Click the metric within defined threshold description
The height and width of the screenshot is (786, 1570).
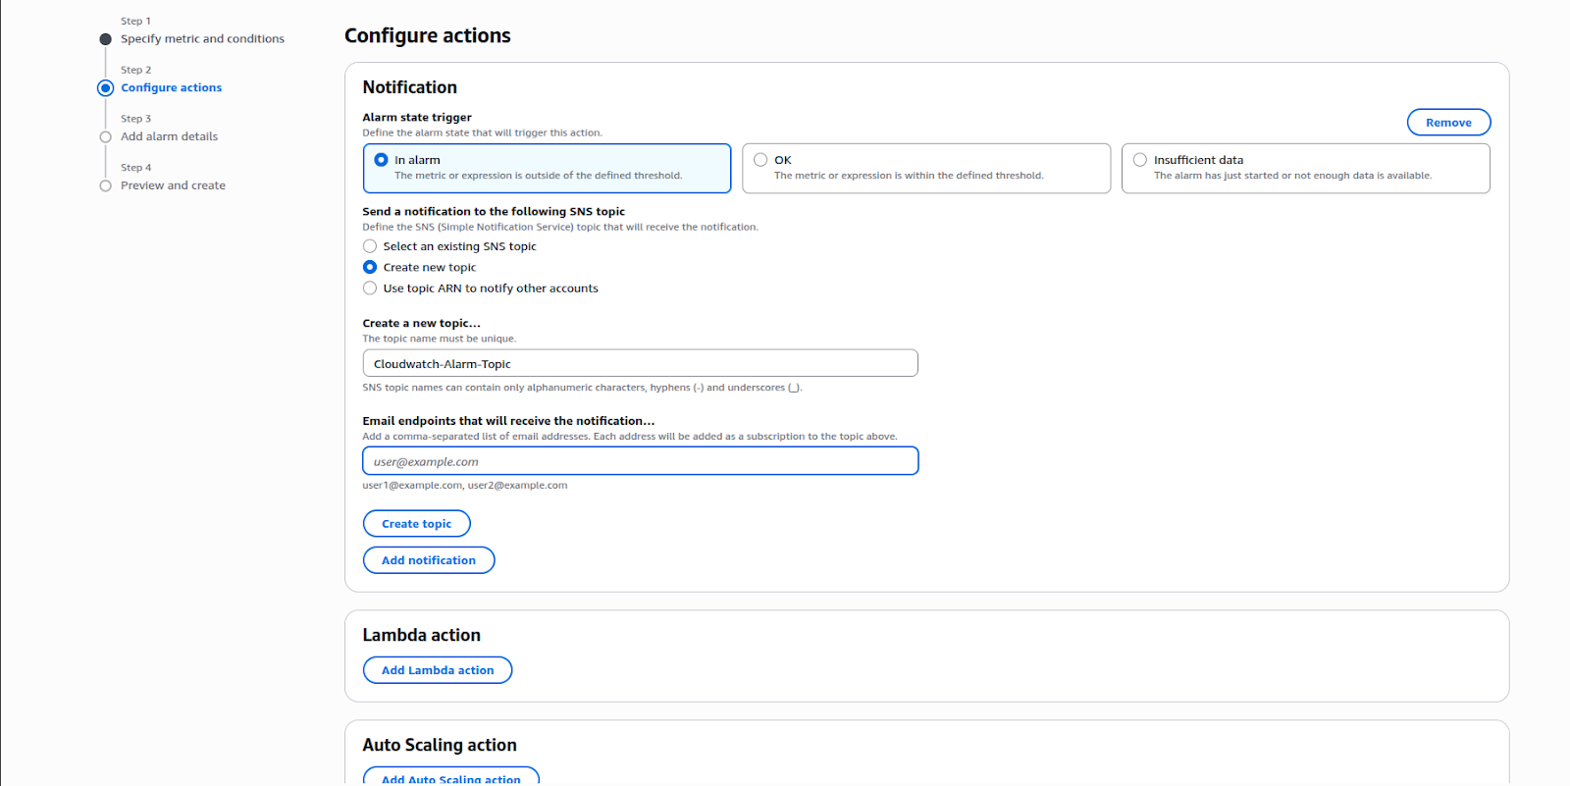click(909, 176)
